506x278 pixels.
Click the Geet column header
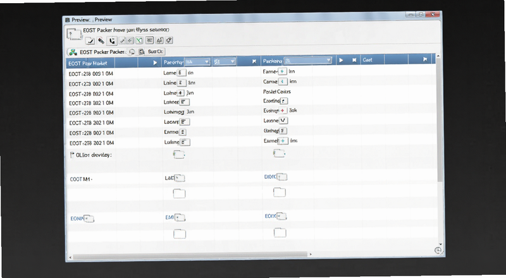coord(367,60)
